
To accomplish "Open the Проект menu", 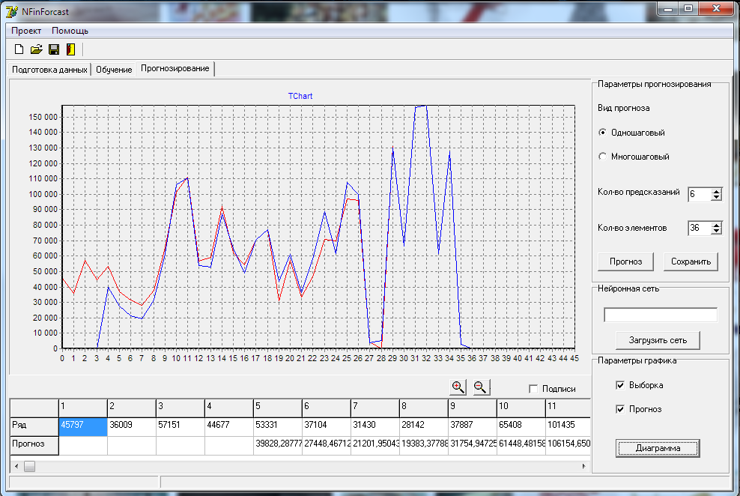I will 26,31.
